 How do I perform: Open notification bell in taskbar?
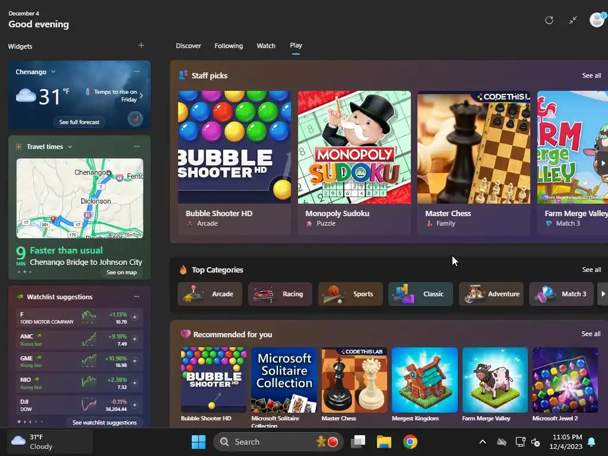coord(592,442)
